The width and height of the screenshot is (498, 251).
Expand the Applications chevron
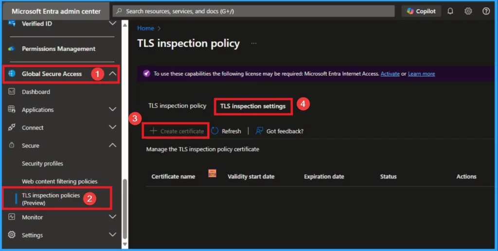coord(112,109)
